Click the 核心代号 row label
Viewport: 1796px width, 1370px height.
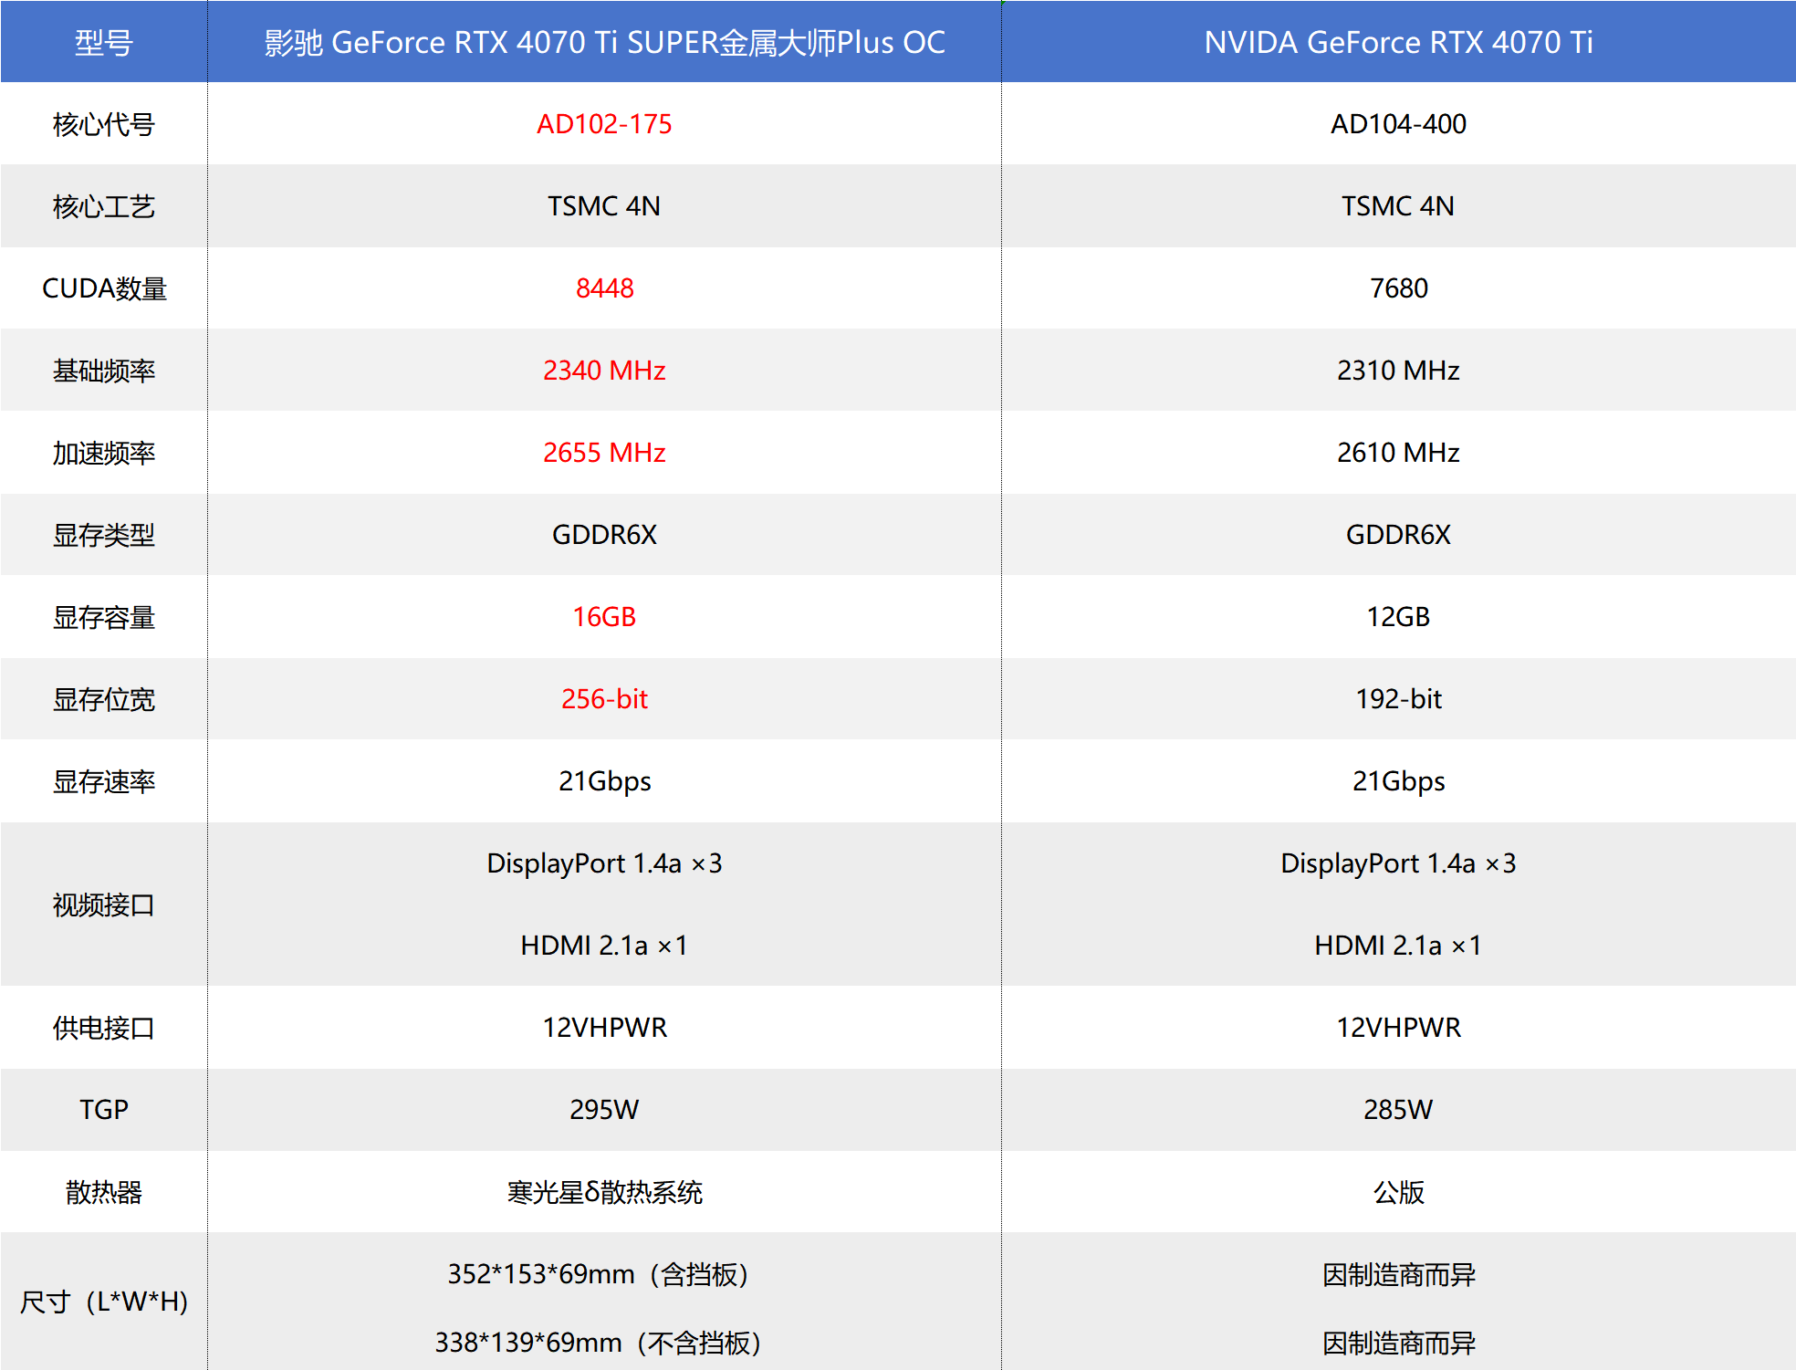tap(104, 124)
